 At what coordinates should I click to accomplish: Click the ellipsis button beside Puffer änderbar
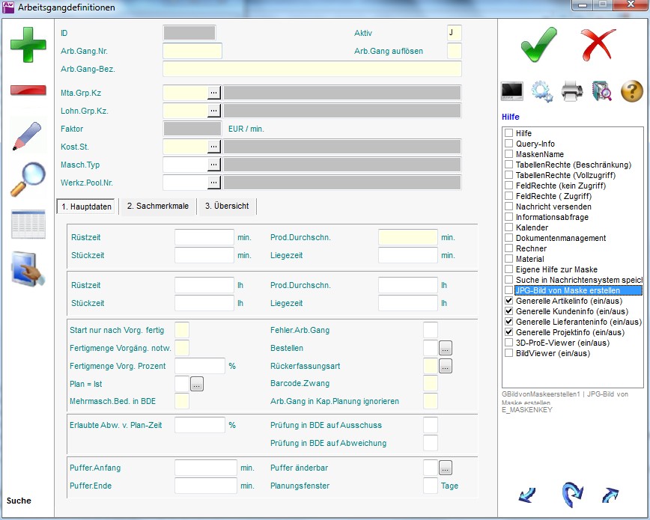[x=445, y=468]
